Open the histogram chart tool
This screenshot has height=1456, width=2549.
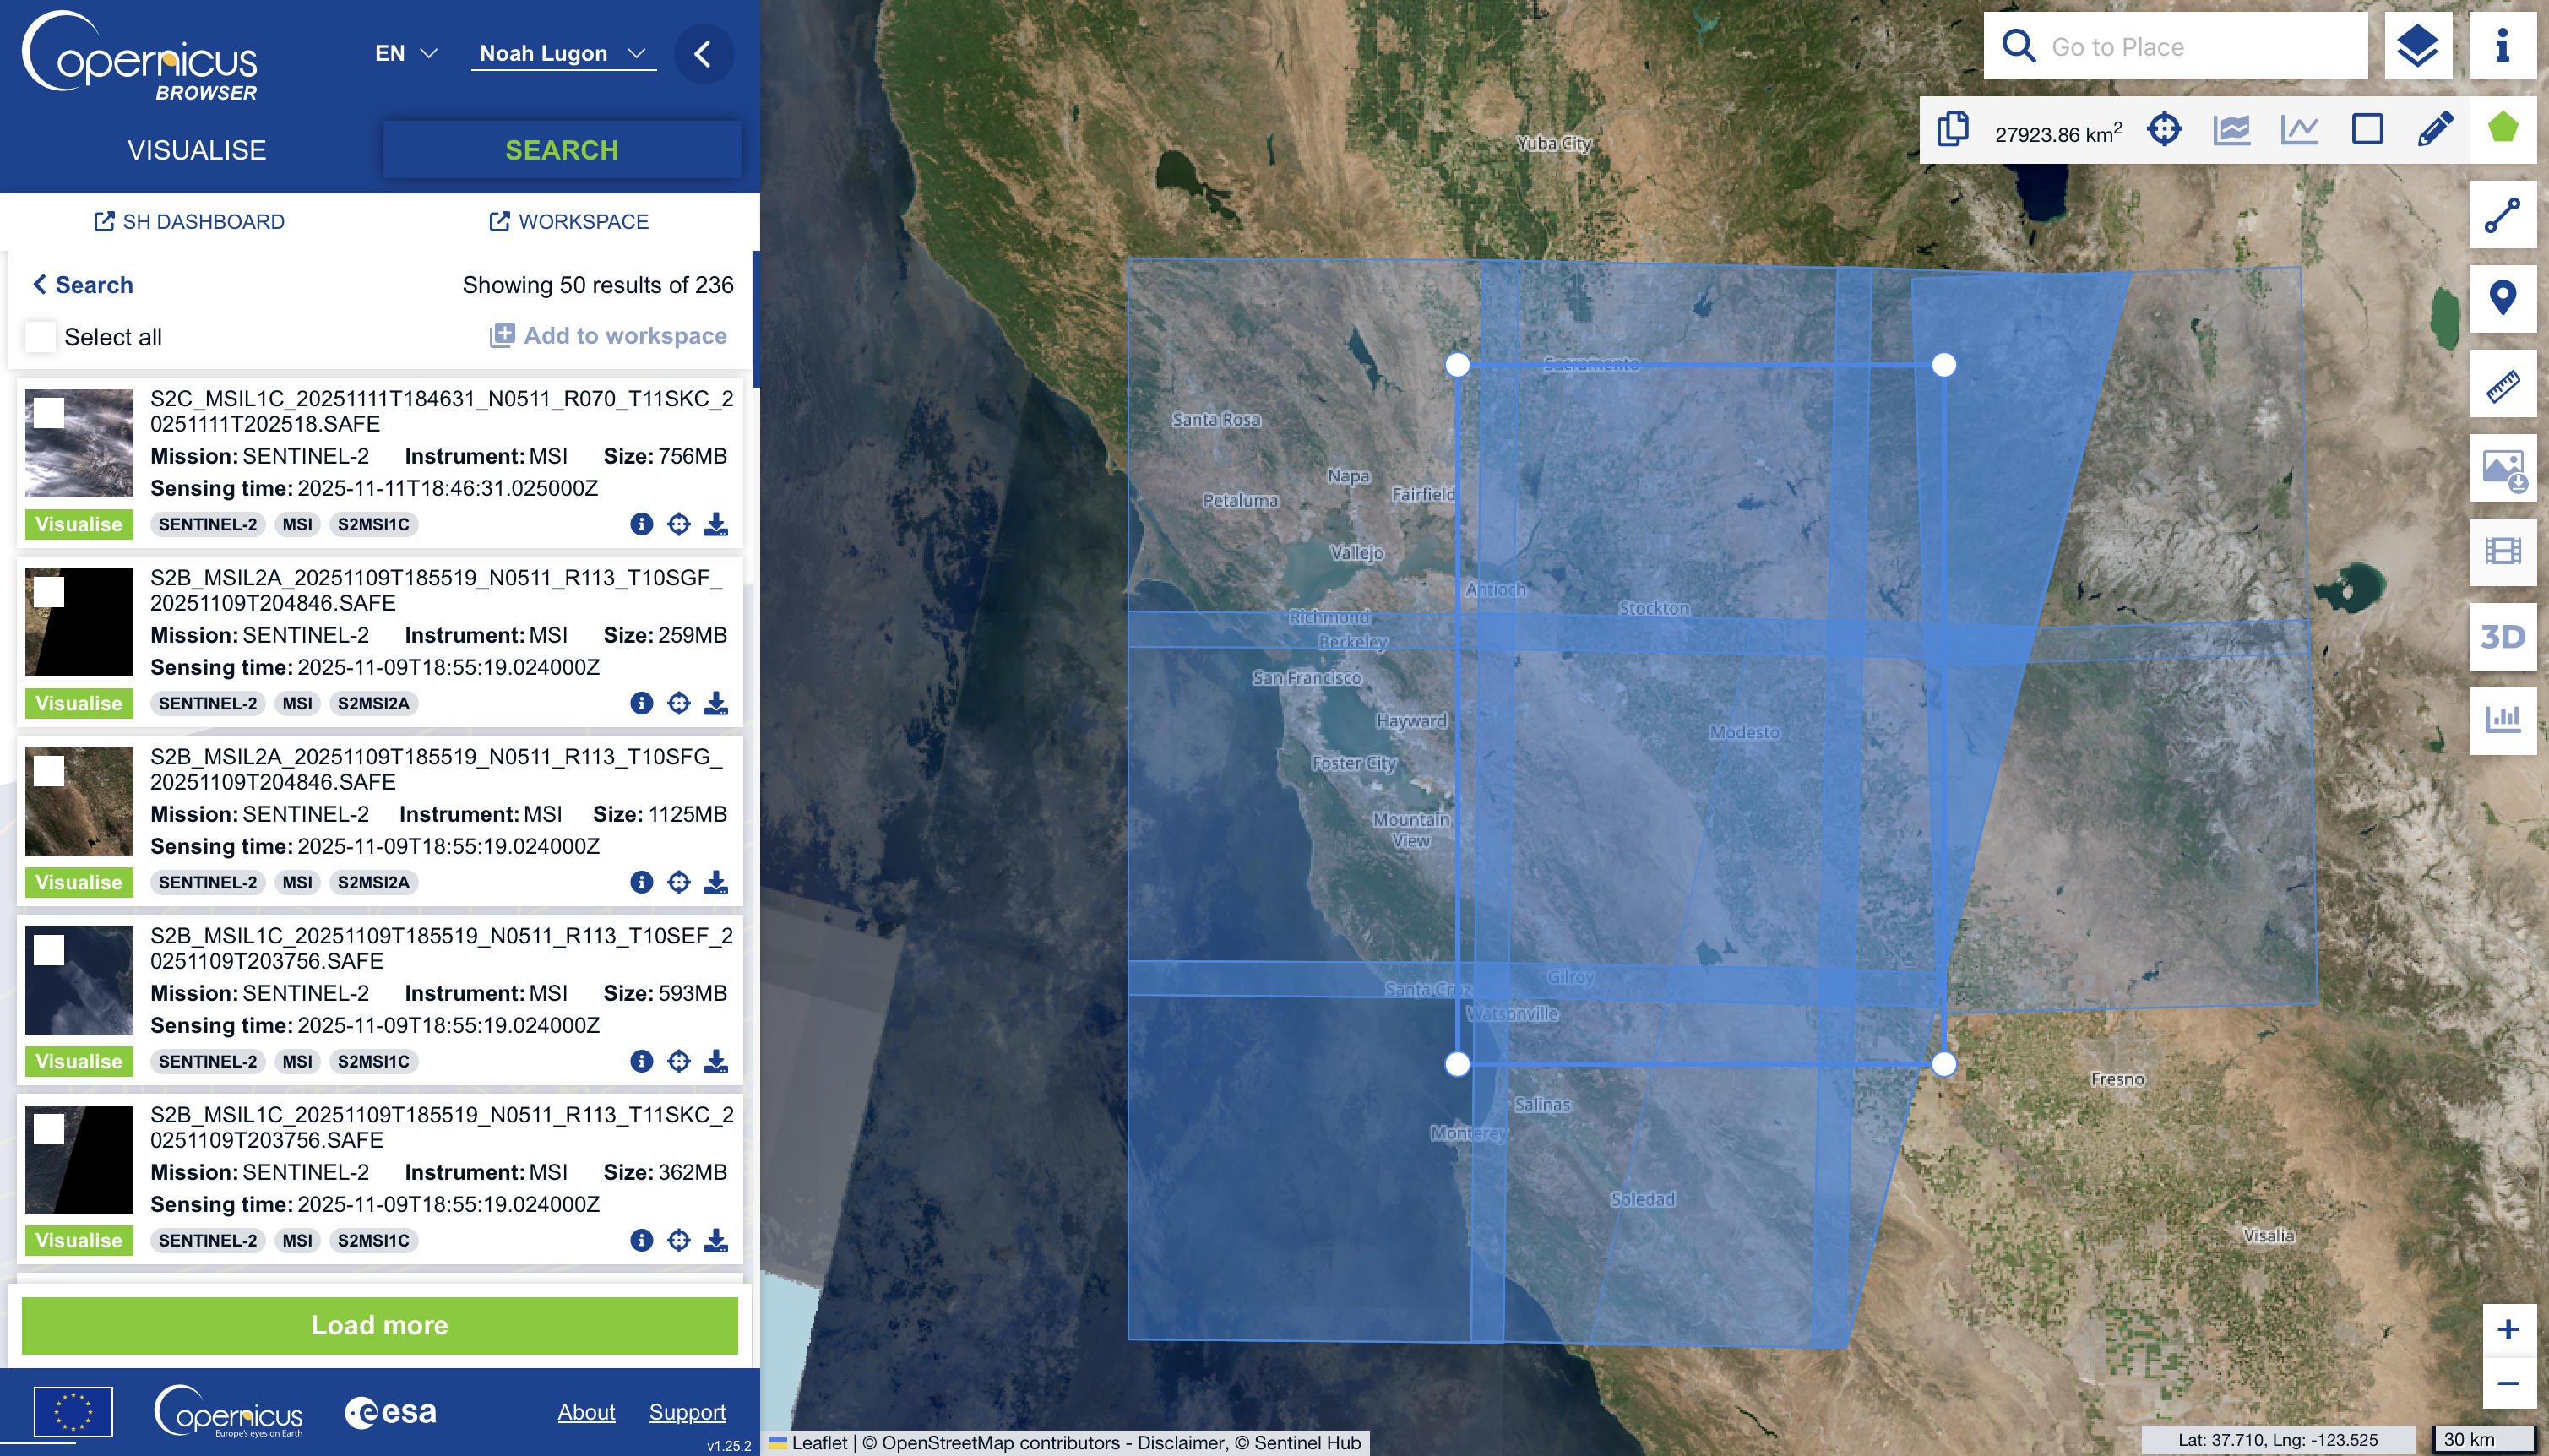pos(2502,719)
